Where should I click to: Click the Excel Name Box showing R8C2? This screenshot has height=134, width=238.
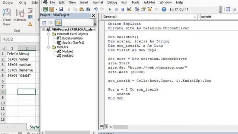pos(20,39)
